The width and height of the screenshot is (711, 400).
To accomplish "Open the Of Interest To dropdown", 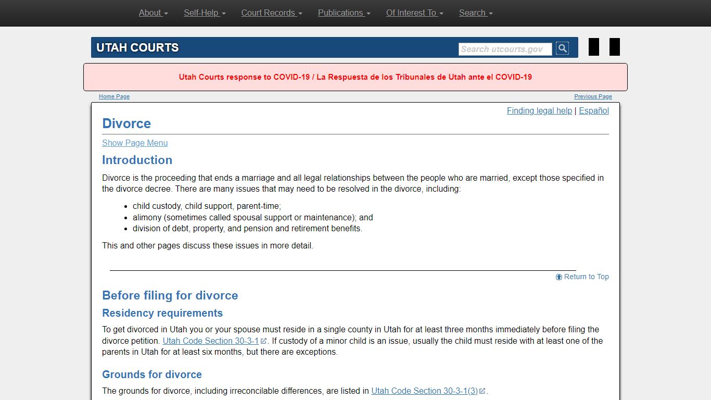I will pyautogui.click(x=415, y=13).
